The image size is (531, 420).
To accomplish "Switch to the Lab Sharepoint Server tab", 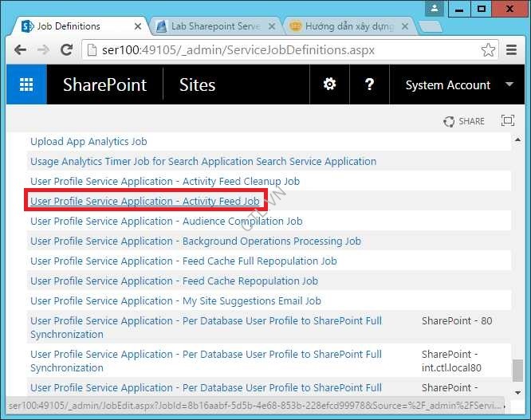I will point(209,26).
